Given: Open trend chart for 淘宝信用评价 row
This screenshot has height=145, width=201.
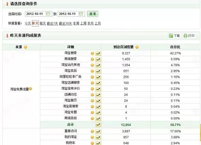Looking at the screenshot, I should tap(98, 89).
